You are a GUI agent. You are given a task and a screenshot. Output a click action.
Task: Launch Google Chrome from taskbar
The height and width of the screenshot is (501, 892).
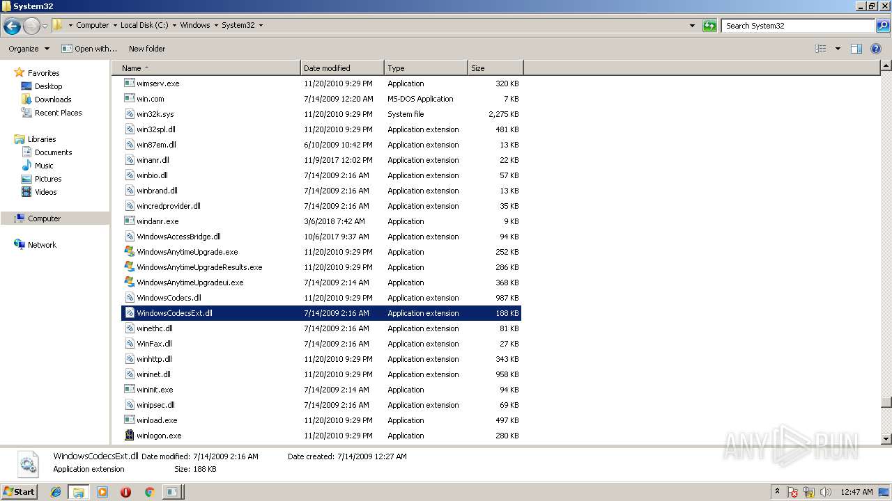[x=149, y=492]
